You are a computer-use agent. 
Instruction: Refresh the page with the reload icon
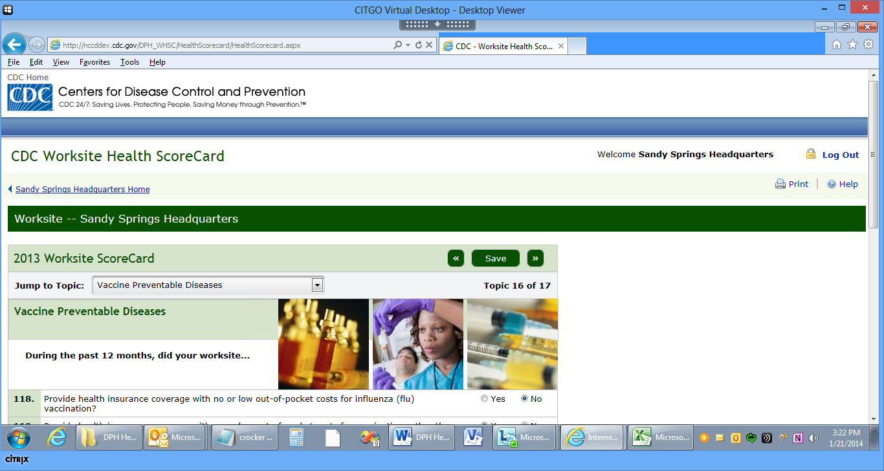(x=418, y=45)
